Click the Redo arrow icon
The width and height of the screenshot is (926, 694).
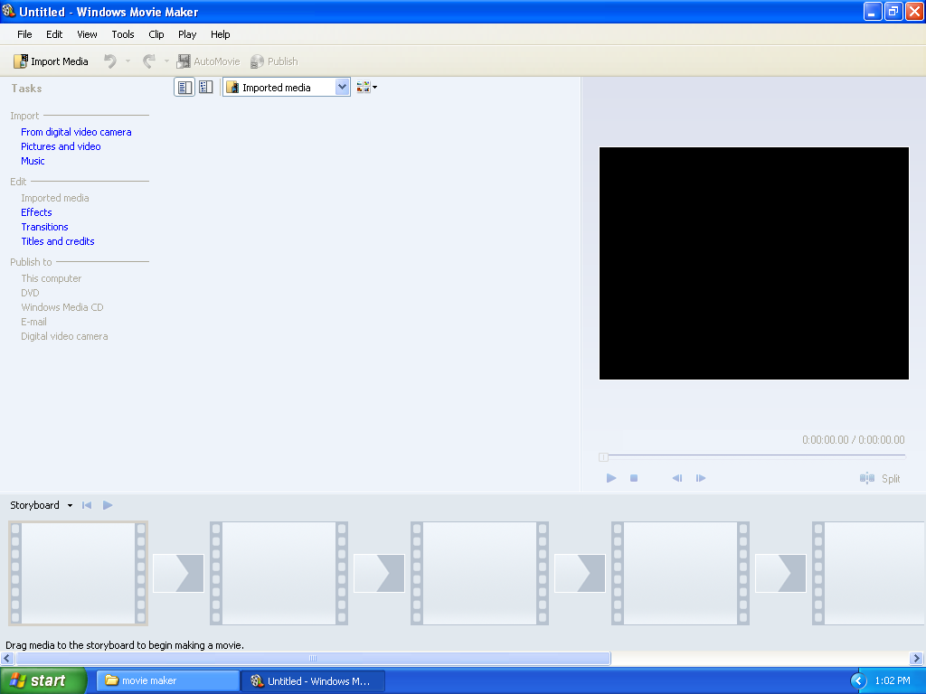click(x=149, y=61)
